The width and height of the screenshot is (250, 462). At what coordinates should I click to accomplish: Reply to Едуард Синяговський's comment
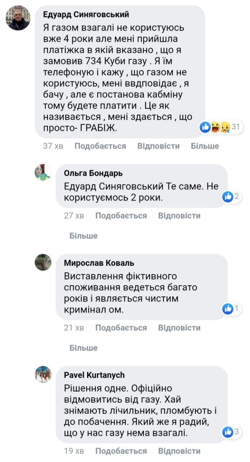(159, 146)
